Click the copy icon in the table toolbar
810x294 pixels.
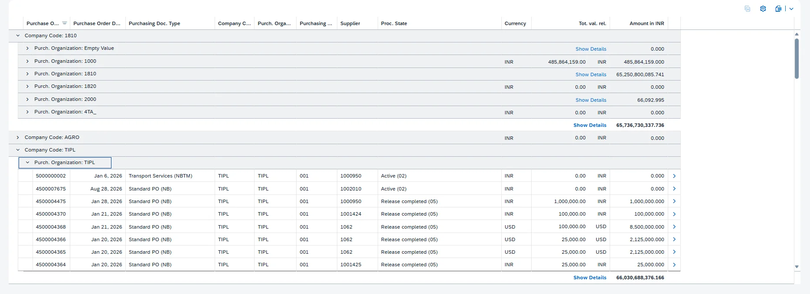[747, 9]
